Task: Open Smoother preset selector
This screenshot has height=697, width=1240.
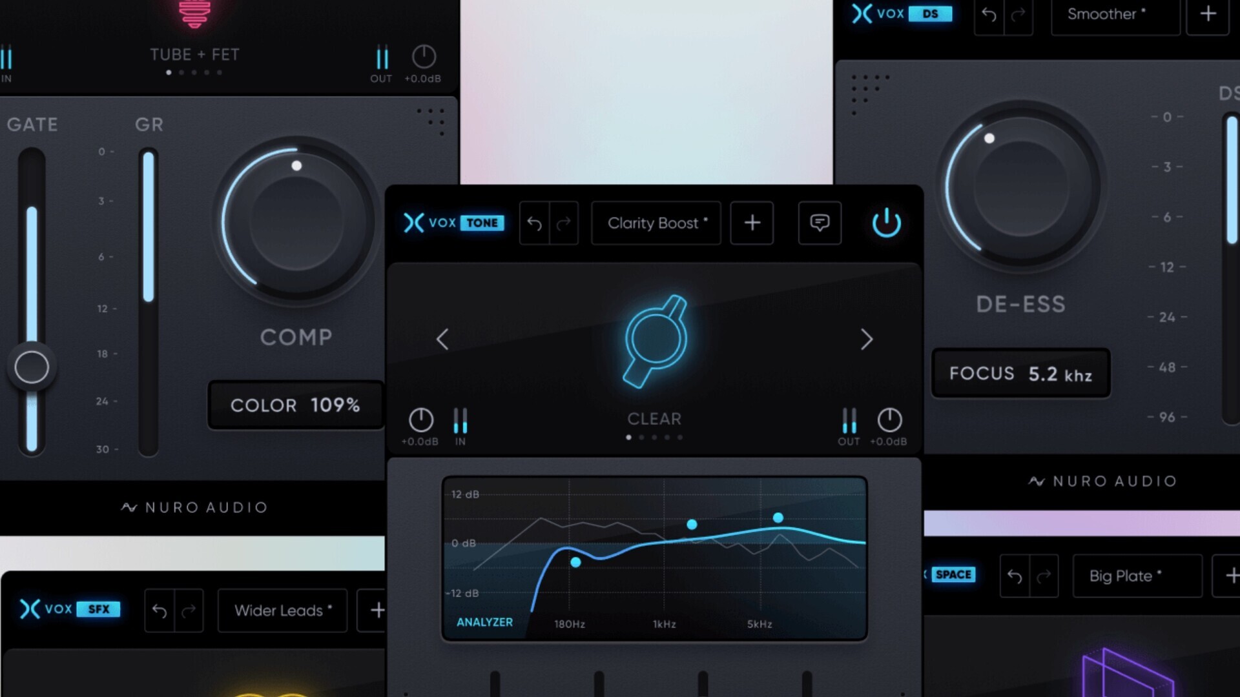Action: (1115, 14)
